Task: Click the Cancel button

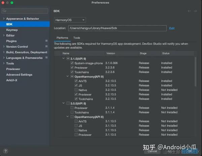Action: (153, 151)
